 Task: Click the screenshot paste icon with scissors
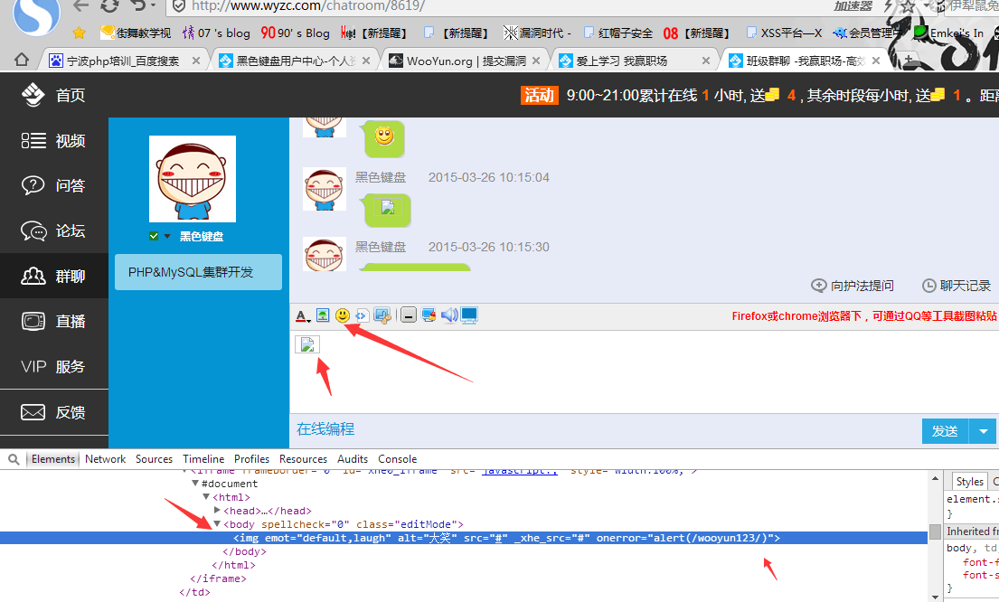[382, 315]
